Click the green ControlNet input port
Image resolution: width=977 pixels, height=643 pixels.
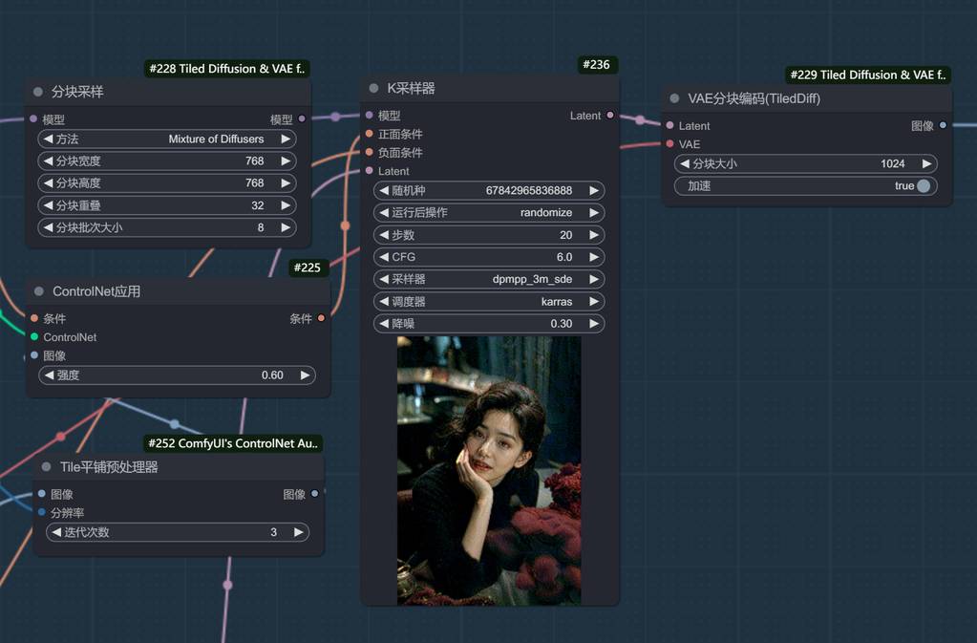click(34, 337)
